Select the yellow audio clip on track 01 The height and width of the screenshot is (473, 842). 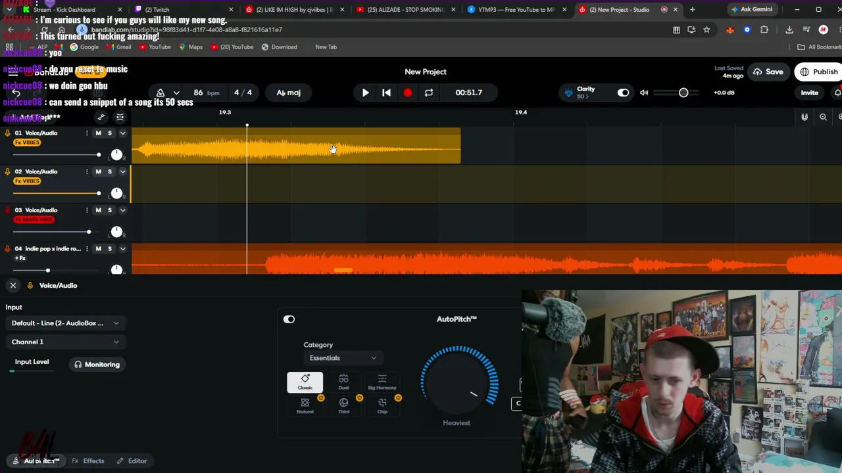296,146
